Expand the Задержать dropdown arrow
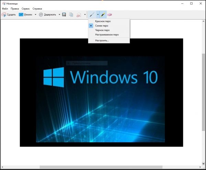The height and width of the screenshot is (170, 206). [x=59, y=14]
